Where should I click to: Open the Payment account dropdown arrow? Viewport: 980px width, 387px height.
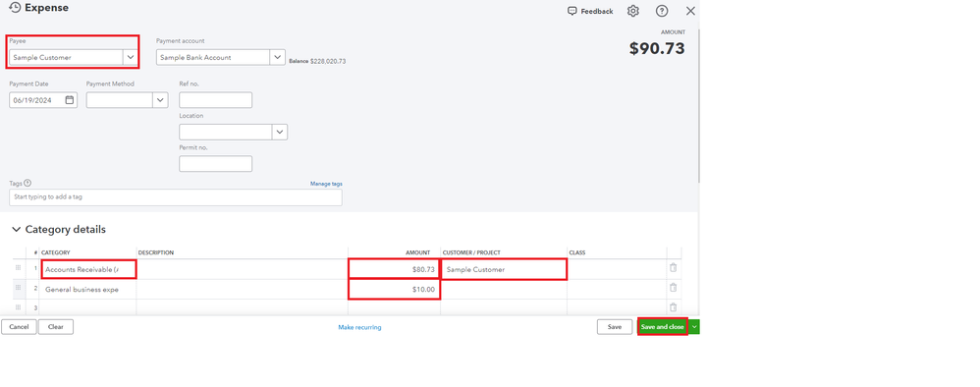278,57
